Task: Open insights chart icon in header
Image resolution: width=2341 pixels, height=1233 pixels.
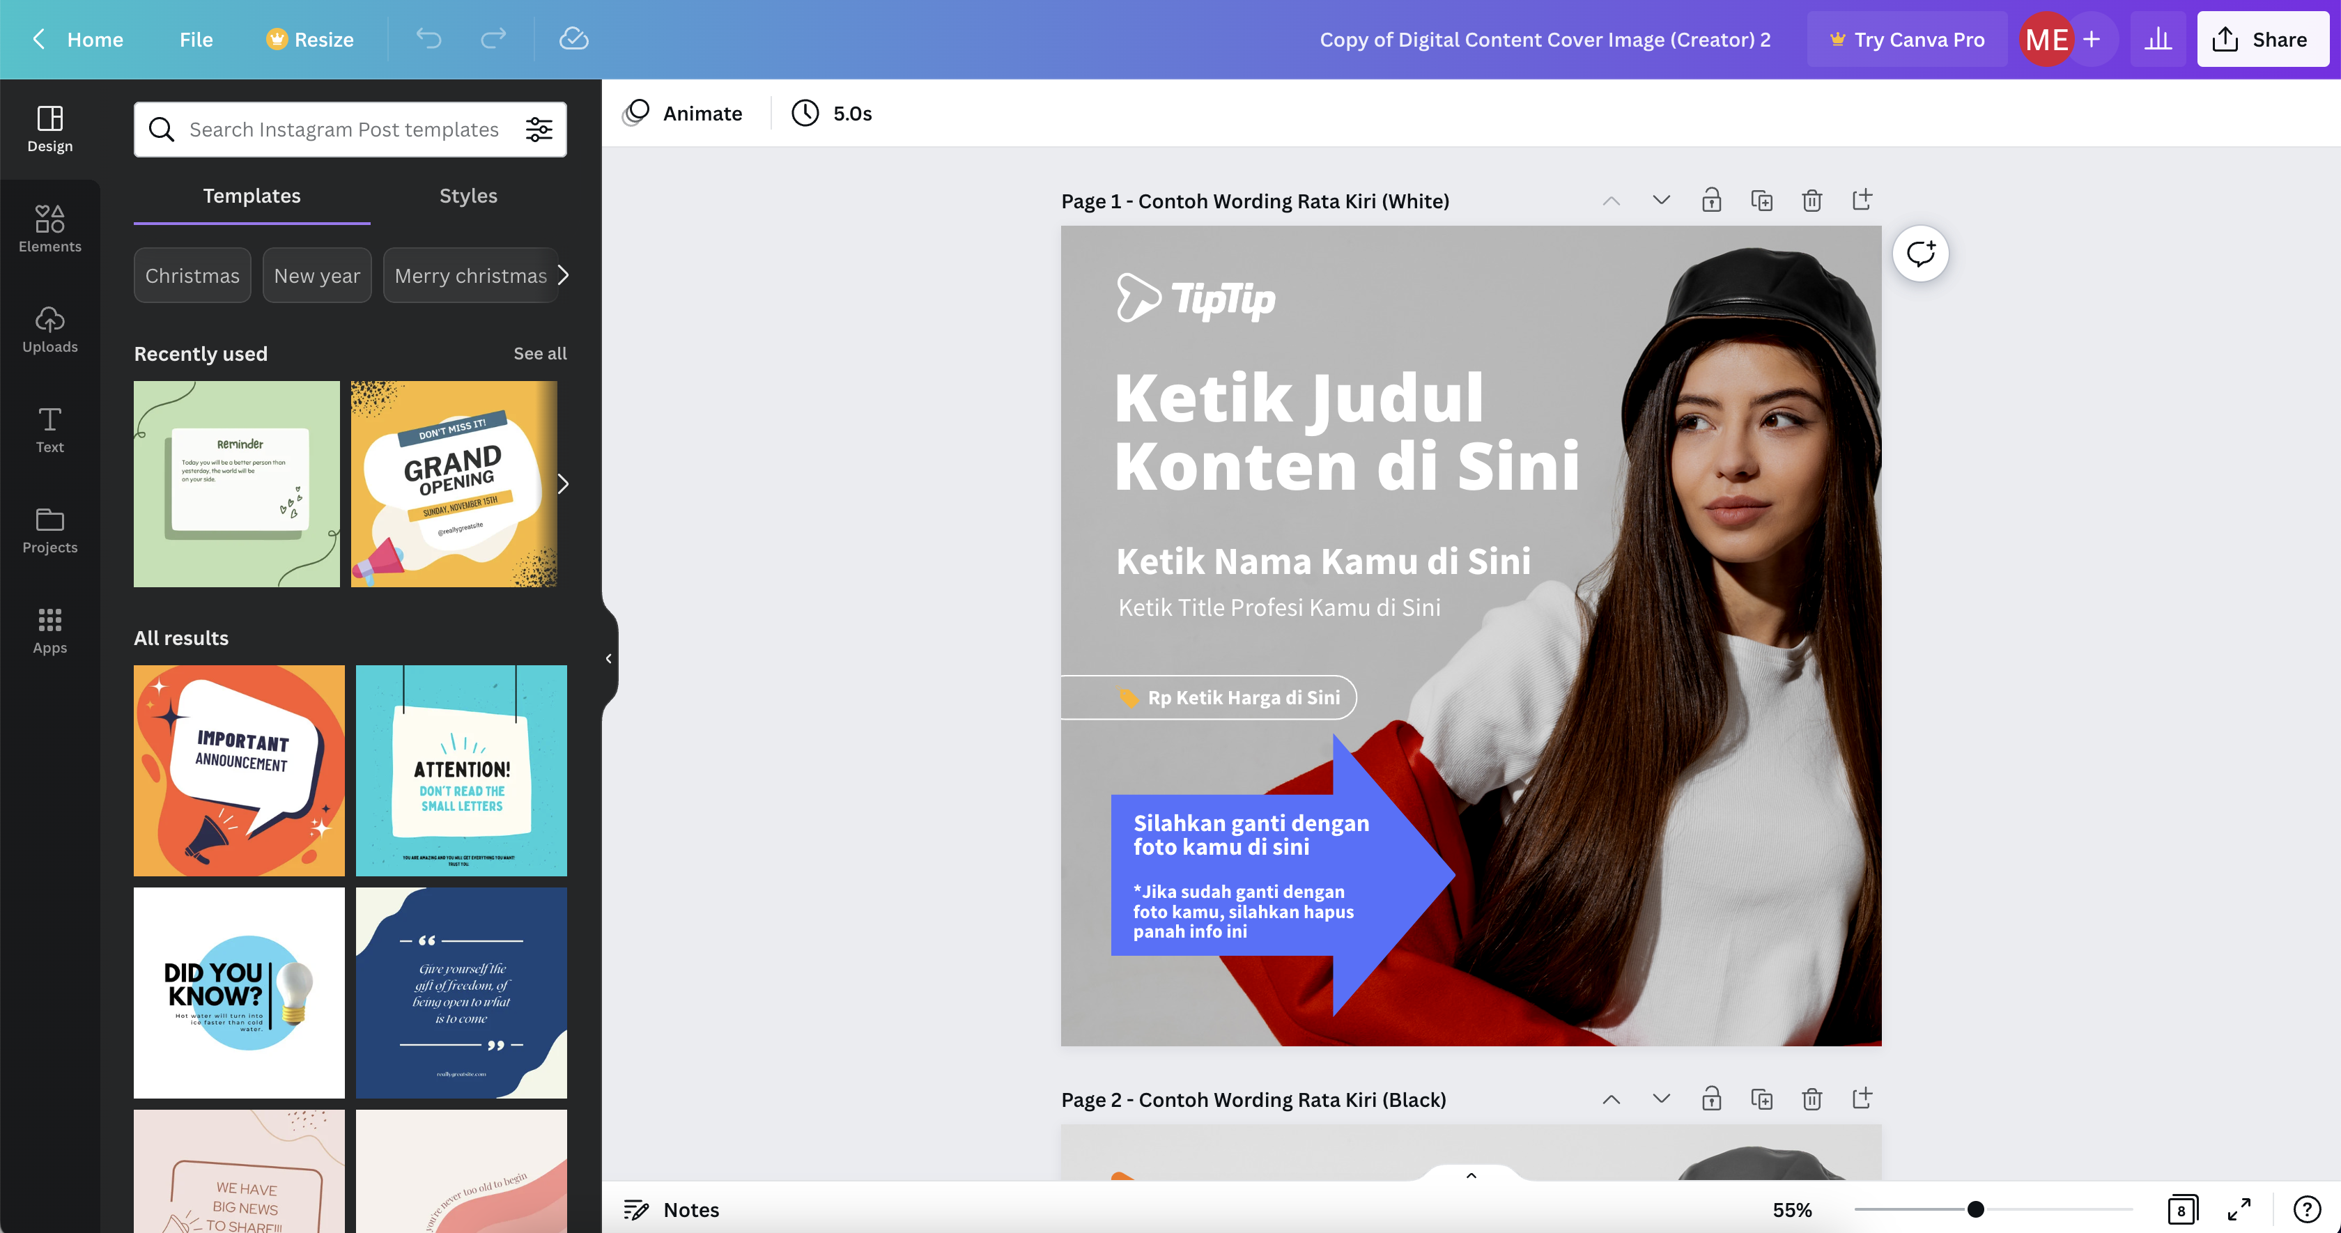Action: (x=2158, y=39)
